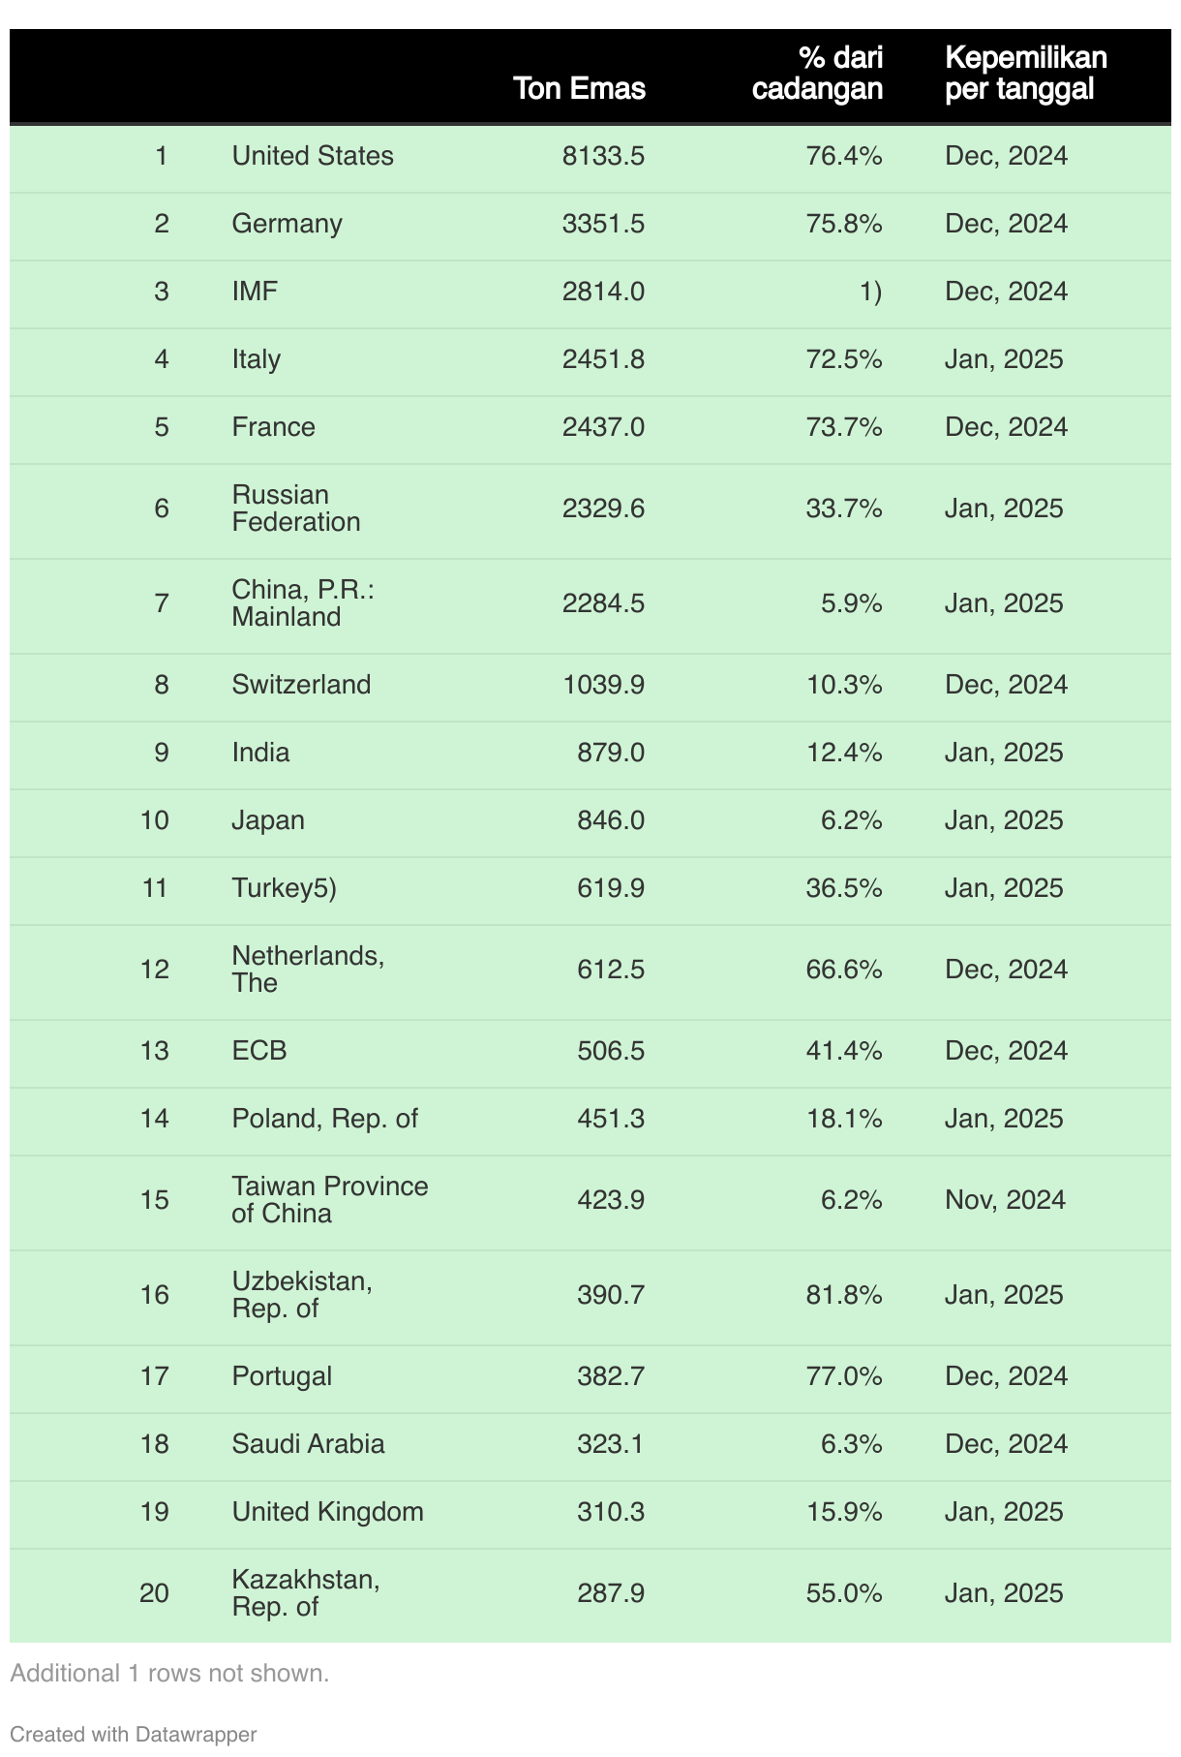The height and width of the screenshot is (1757, 1181).
Task: Click China, P.R.: Mainland entry
Action: coord(303,603)
